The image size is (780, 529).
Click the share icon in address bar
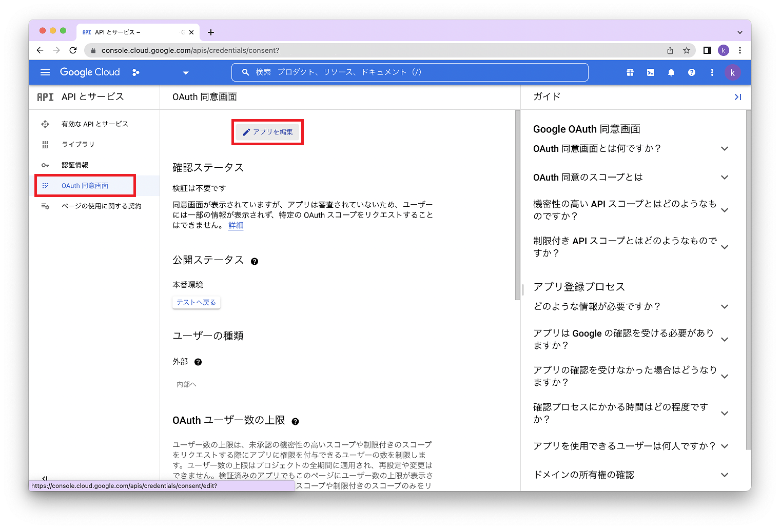click(x=670, y=50)
